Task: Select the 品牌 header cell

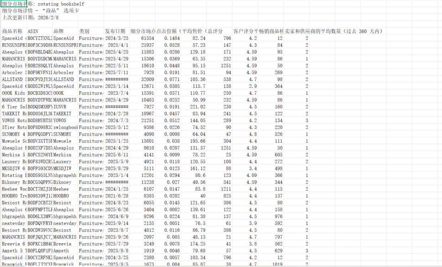Action: [x=65, y=31]
